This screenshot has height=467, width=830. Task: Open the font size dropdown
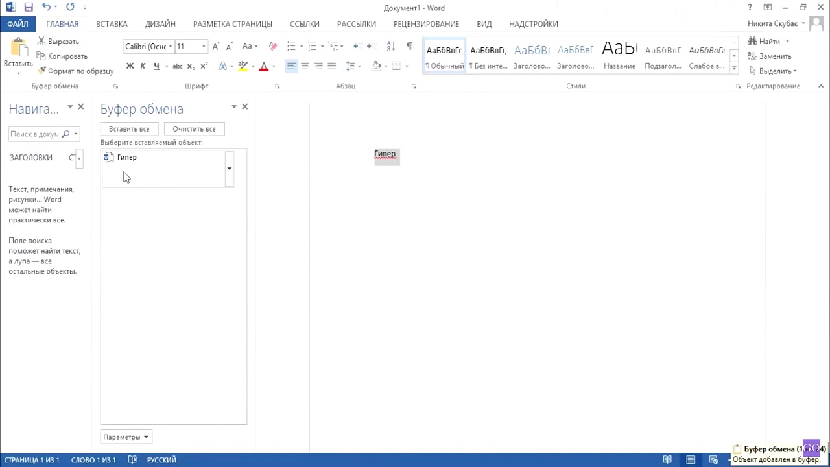(204, 47)
